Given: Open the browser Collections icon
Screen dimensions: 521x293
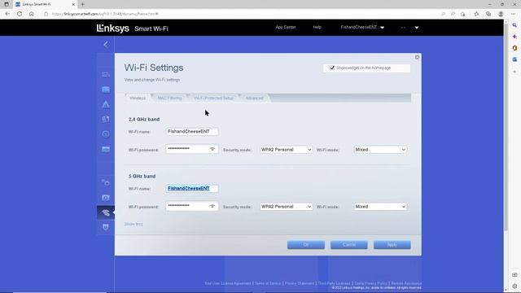Looking at the screenshot, I should (x=488, y=14).
